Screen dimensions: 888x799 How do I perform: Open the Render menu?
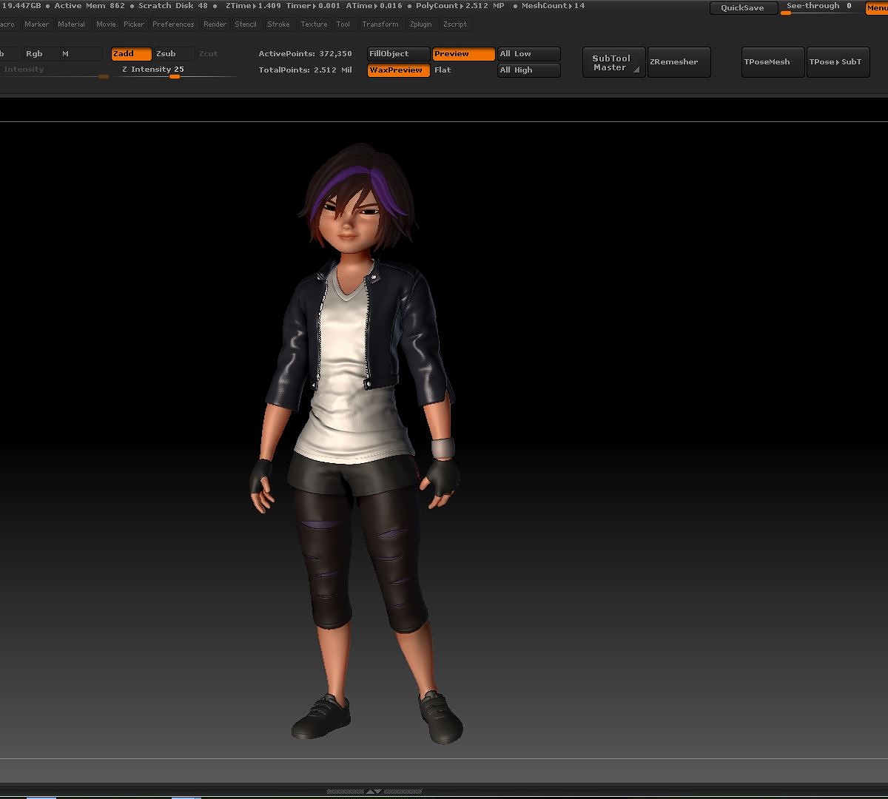(x=215, y=24)
